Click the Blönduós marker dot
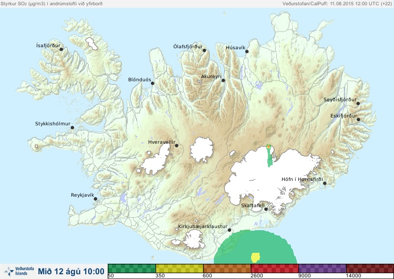The height and width of the screenshot is (279, 394). click(152, 83)
